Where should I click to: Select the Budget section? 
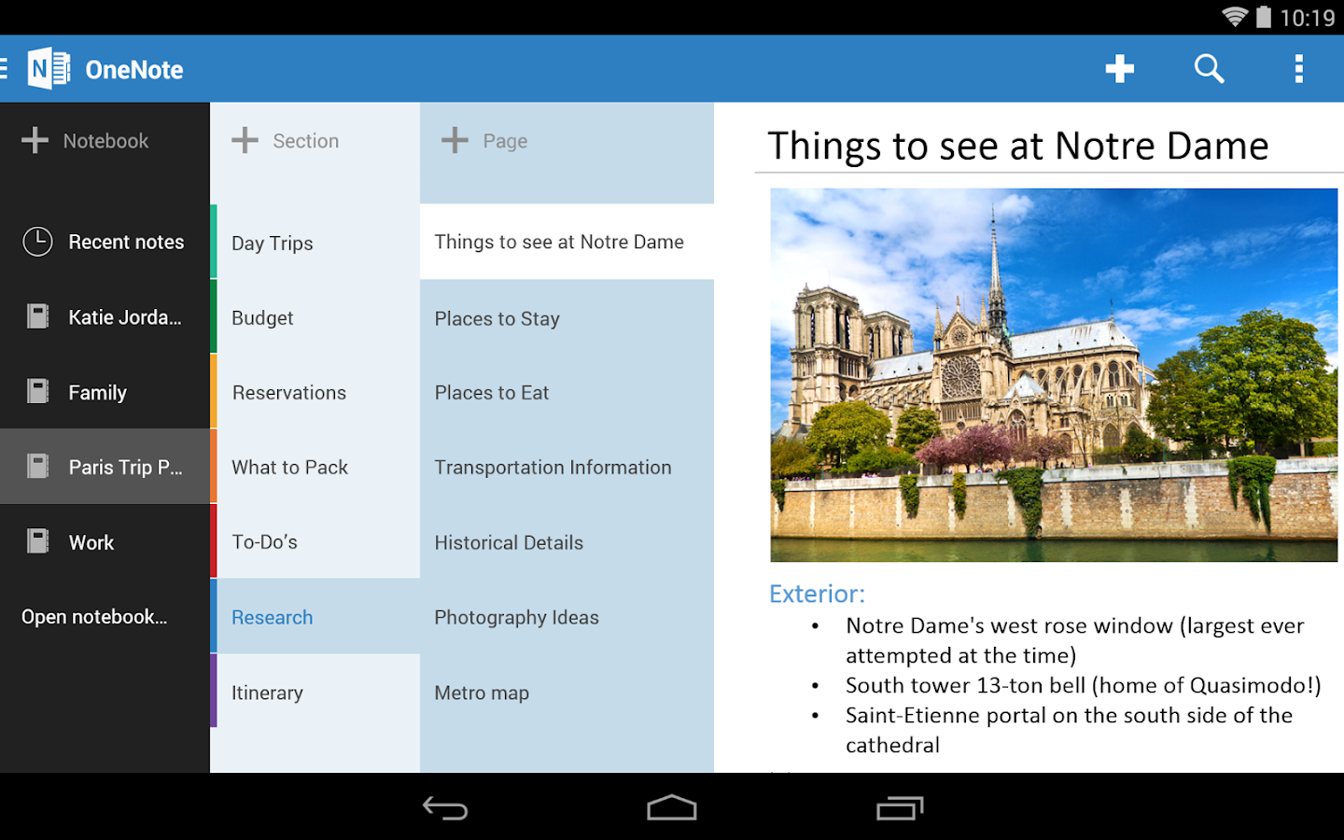[x=262, y=317]
